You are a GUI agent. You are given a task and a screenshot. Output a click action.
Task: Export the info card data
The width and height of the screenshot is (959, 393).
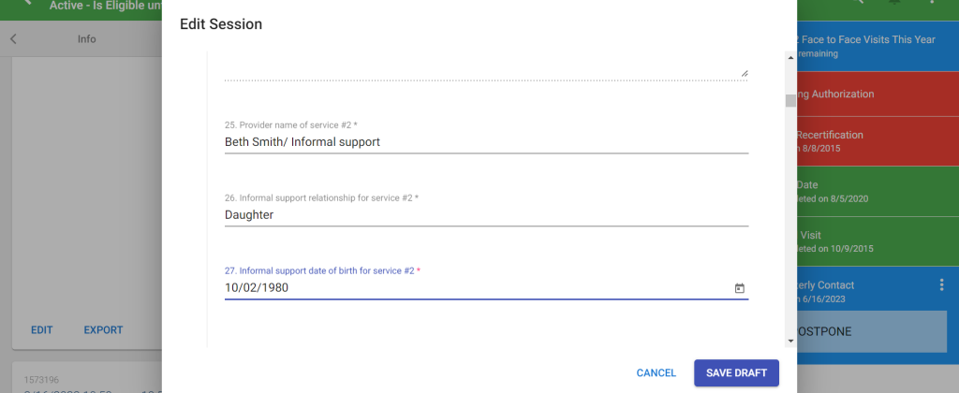click(103, 330)
